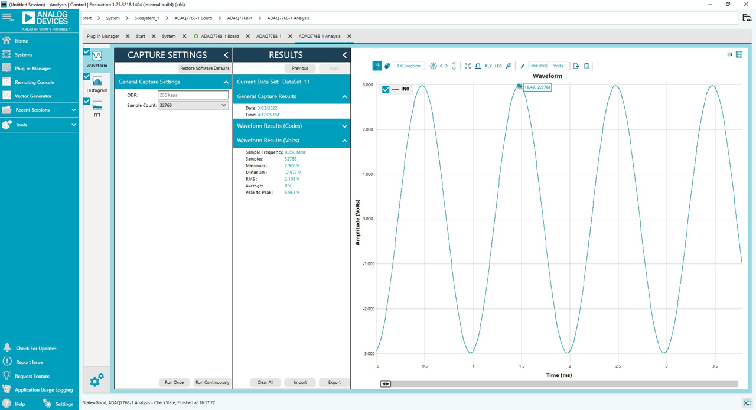756x410 pixels.
Task: Select the pan hand tool on chart toolbar
Action: 388,66
